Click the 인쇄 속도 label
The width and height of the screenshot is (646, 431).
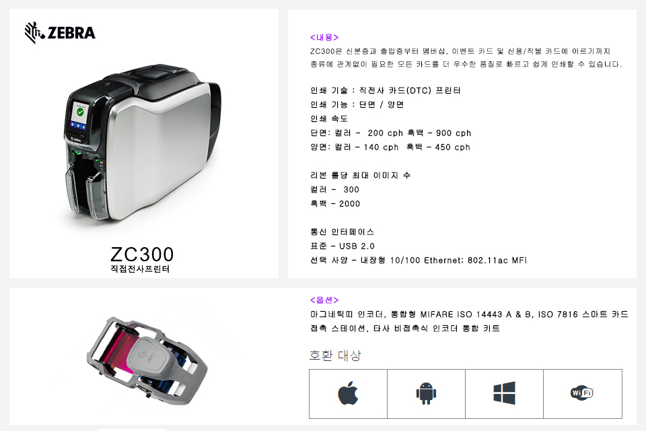point(329,119)
